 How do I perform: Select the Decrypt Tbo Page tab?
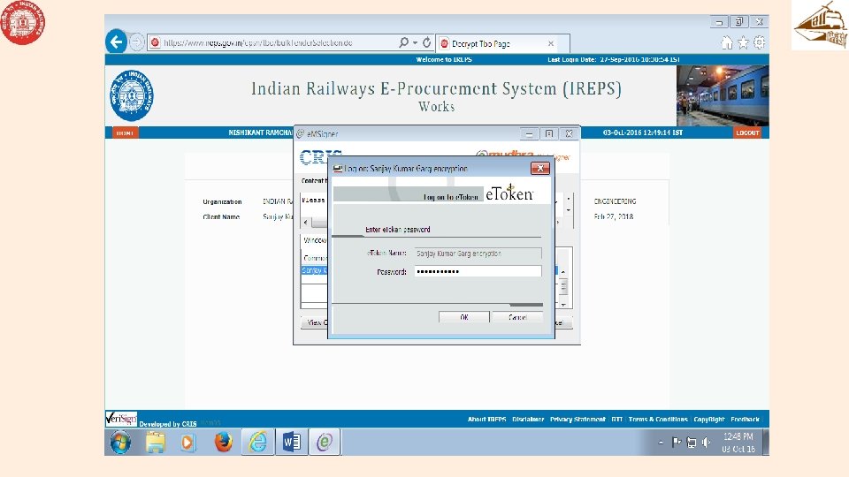[x=497, y=44]
